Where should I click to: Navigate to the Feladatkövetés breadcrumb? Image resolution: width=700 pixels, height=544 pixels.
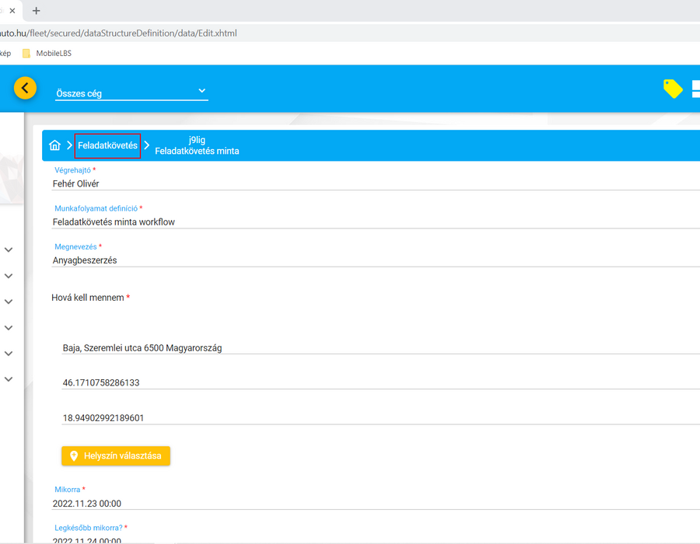click(x=107, y=146)
